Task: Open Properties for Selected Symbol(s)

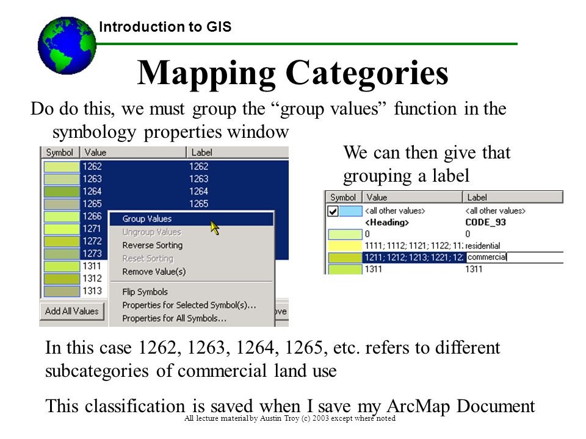Action: (189, 305)
